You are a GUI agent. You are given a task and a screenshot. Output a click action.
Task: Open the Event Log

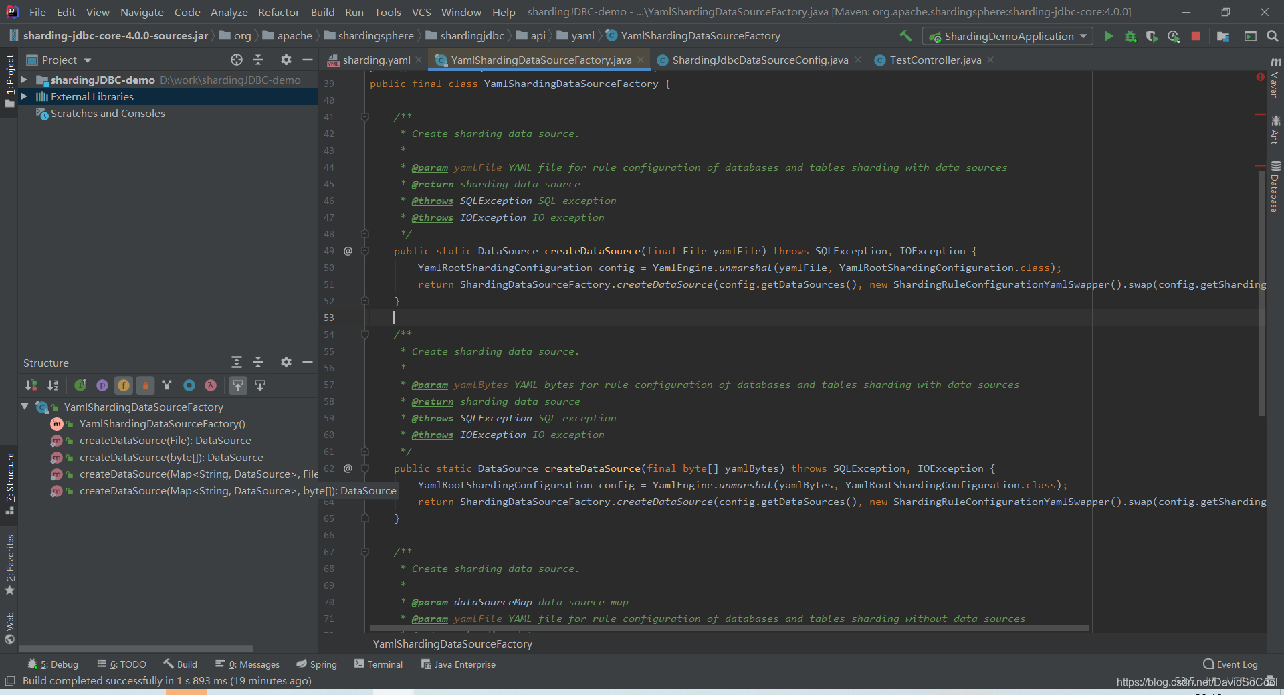coord(1230,664)
